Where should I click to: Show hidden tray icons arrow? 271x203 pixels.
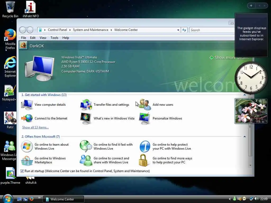[x=230, y=199]
